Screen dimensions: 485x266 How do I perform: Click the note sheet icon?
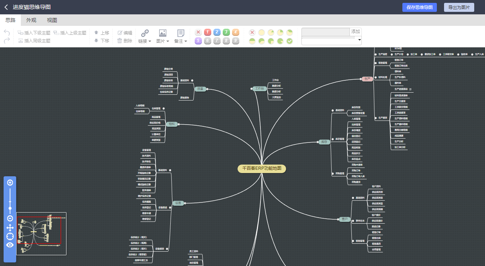coord(181,33)
